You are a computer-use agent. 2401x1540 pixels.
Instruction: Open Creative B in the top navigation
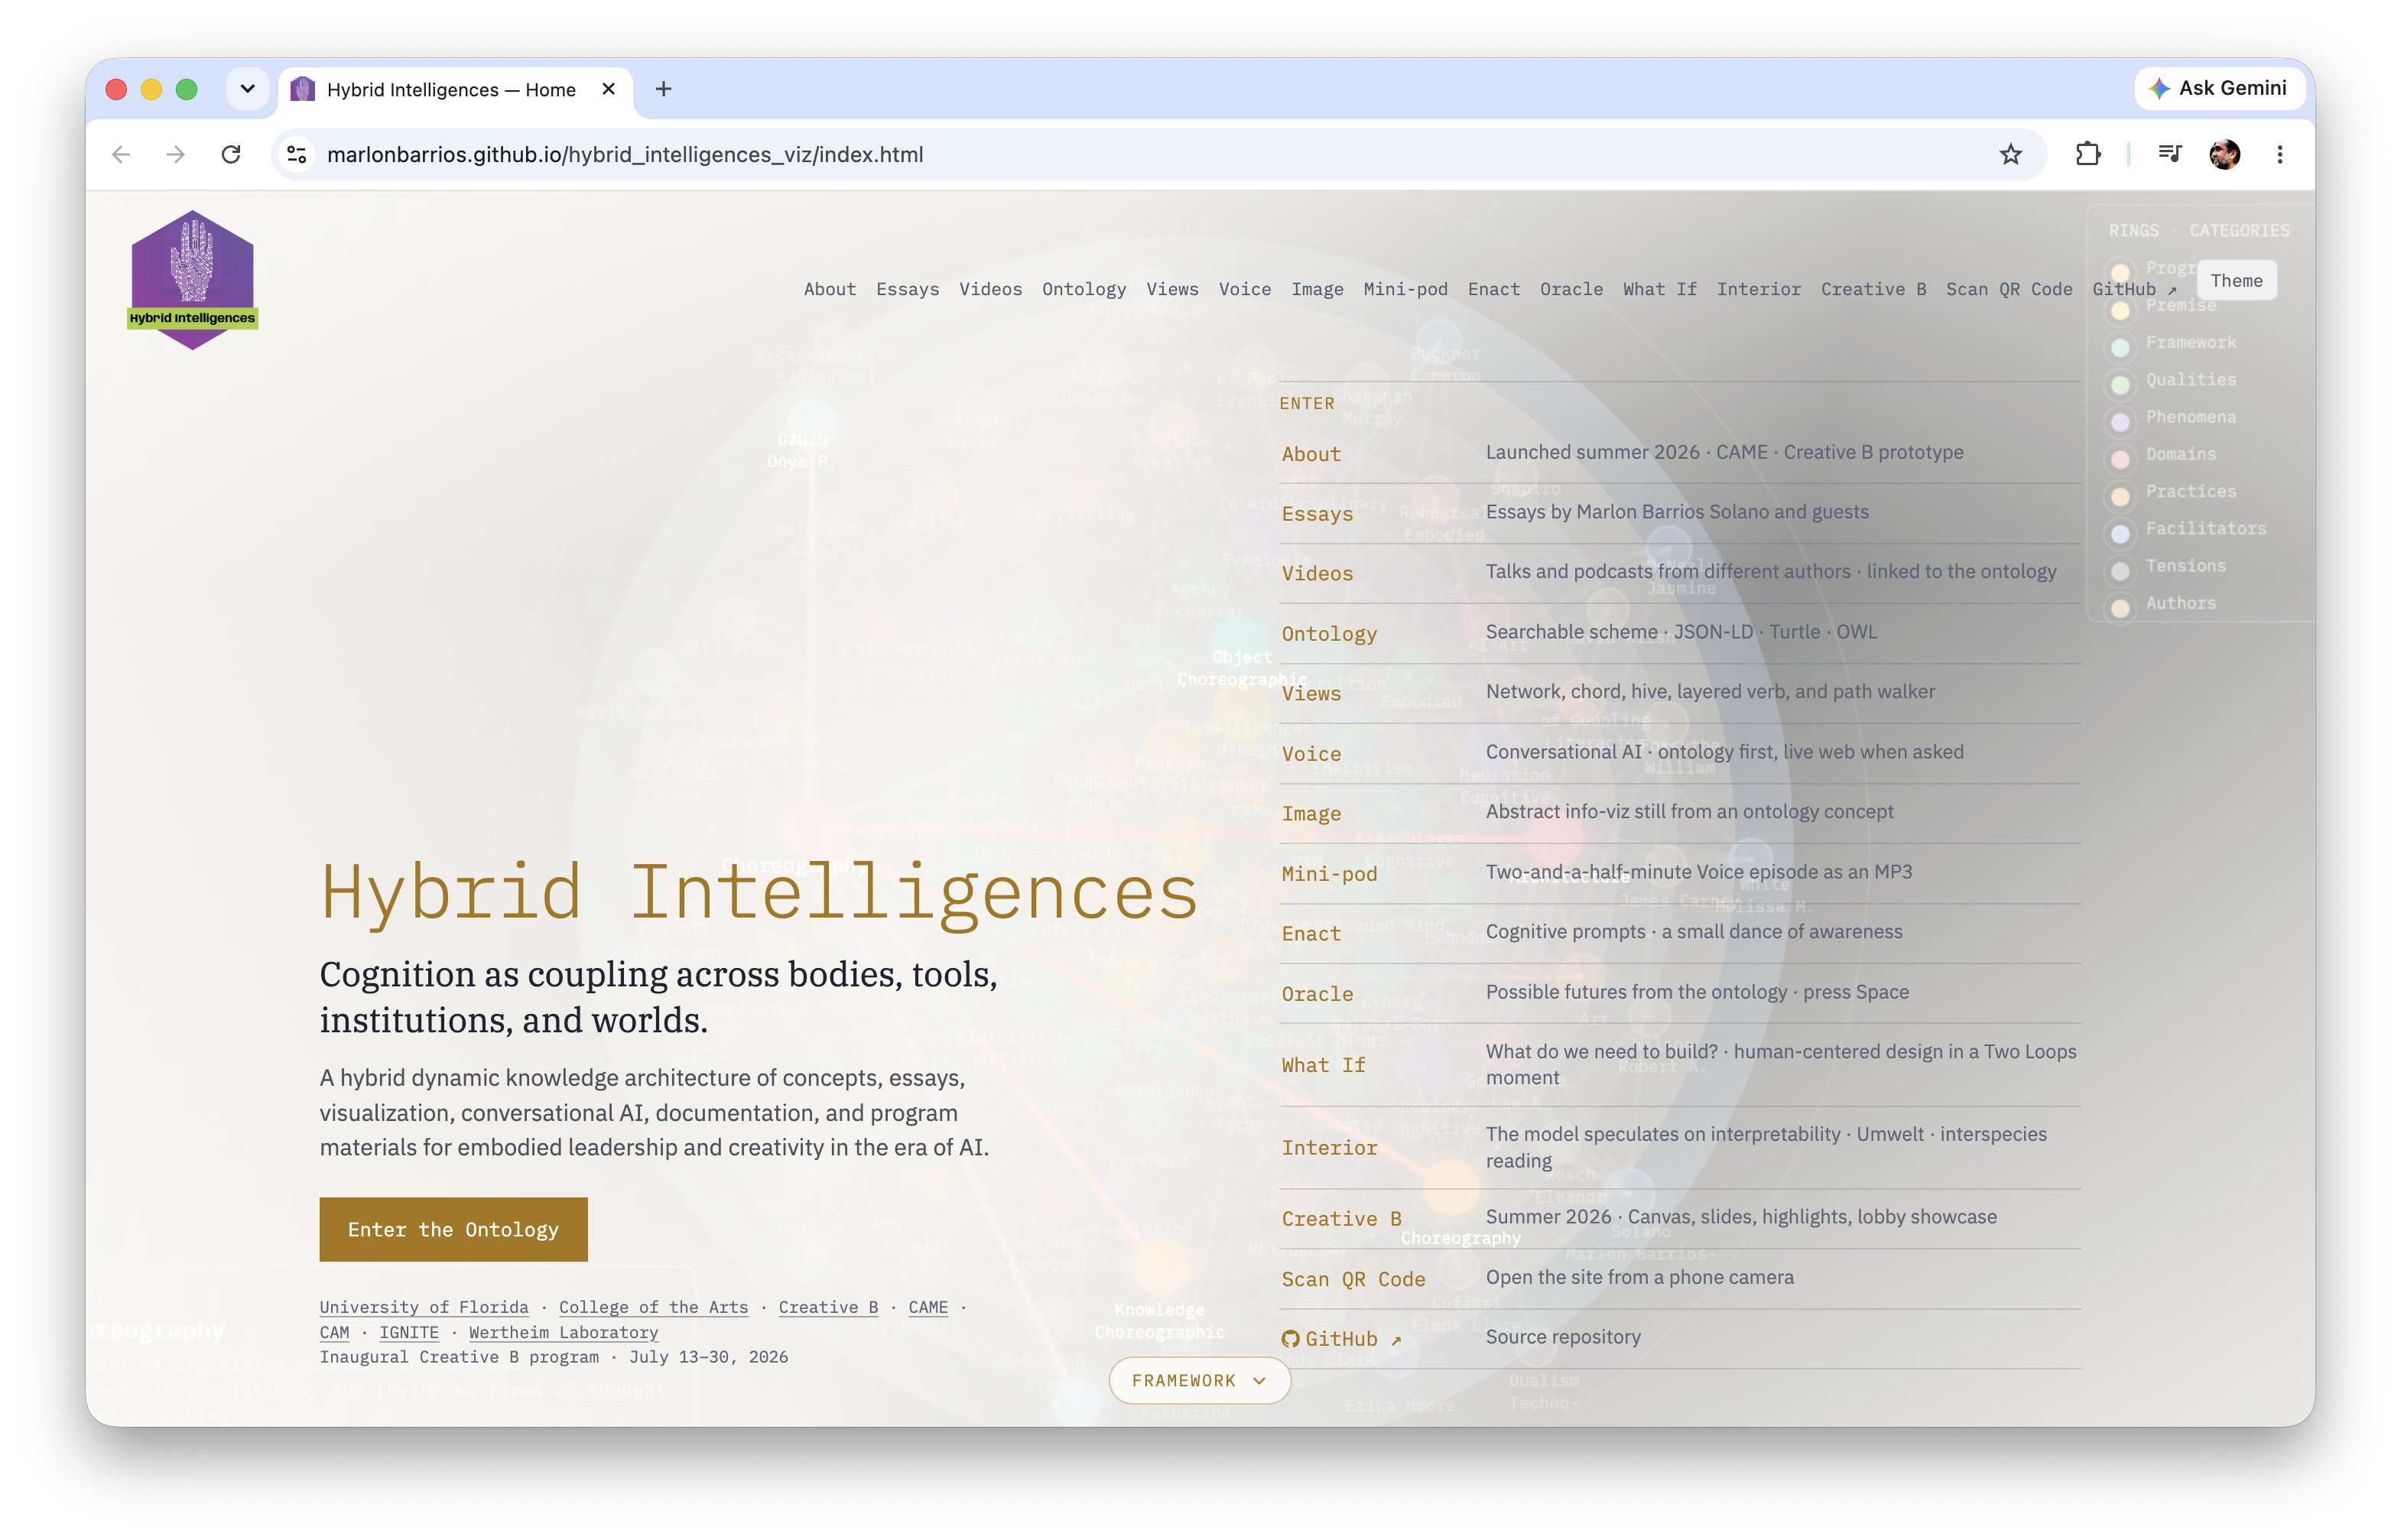pyautogui.click(x=1873, y=289)
